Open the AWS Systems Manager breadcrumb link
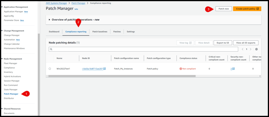 click(56, 3)
